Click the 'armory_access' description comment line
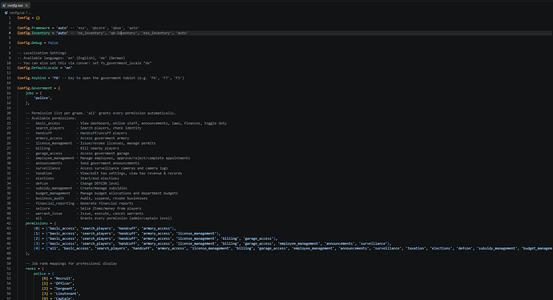 point(77,138)
